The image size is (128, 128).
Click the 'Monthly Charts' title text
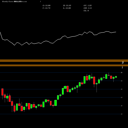(7, 2)
